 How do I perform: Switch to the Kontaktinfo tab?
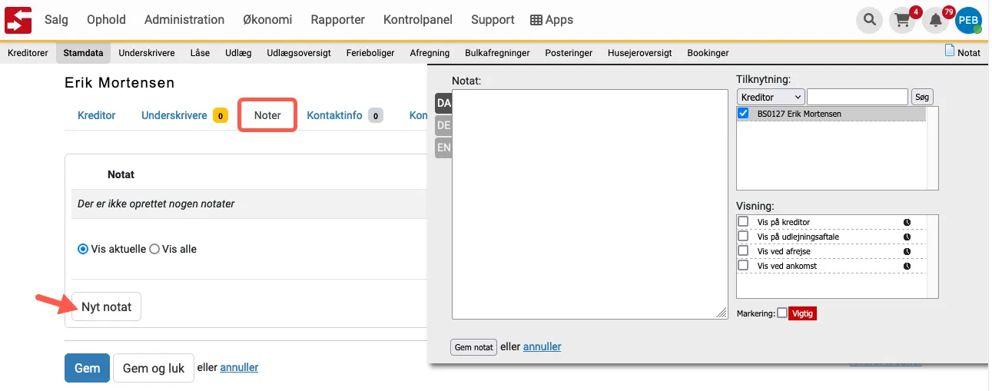point(344,115)
